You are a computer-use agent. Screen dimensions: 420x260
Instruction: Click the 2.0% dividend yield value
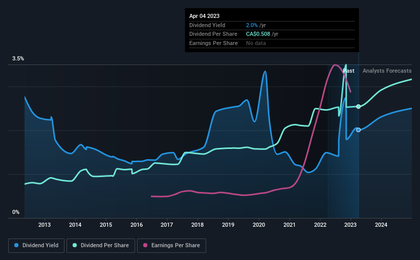point(252,25)
